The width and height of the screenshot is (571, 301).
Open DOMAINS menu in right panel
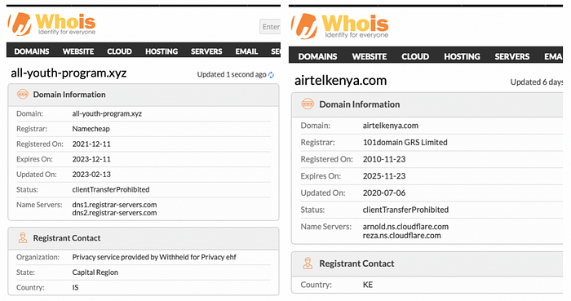click(317, 56)
